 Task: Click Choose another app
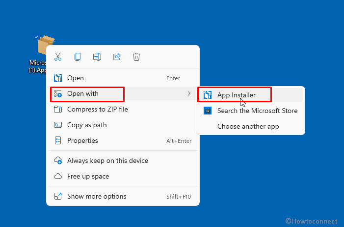251,126
